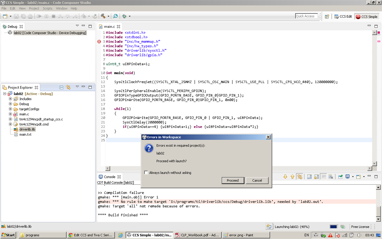Viewport: 382px width, 239px height.
Task: Click the error marker on line 3
Action: tap(99, 41)
